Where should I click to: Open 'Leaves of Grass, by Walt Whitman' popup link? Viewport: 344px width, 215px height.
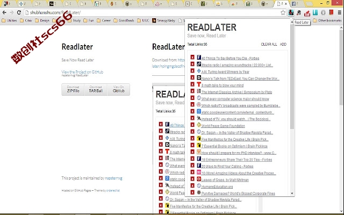(225, 180)
